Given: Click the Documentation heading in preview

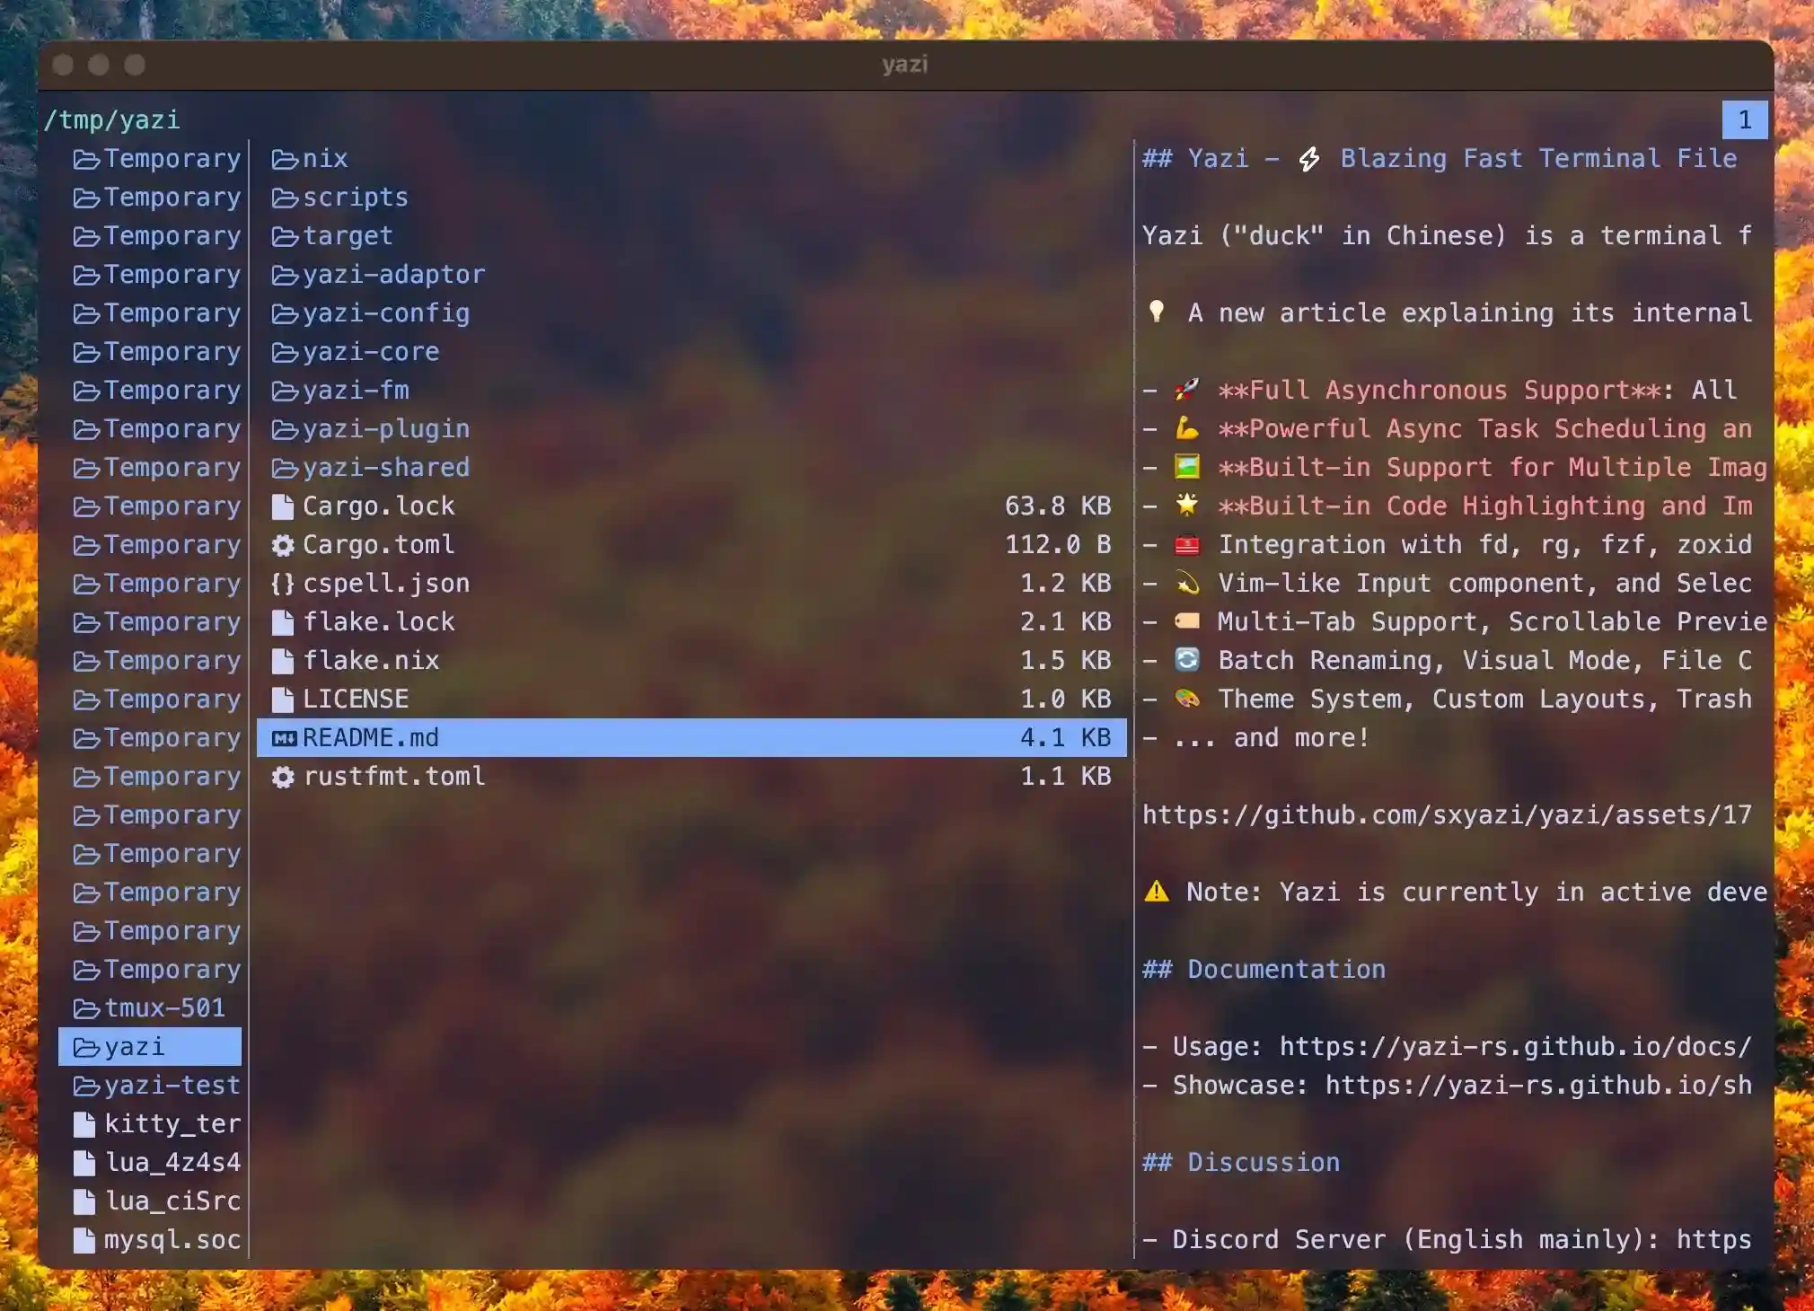Looking at the screenshot, I should coord(1285,970).
